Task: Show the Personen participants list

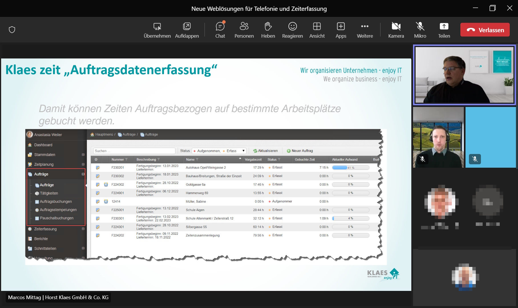Action: point(244,30)
